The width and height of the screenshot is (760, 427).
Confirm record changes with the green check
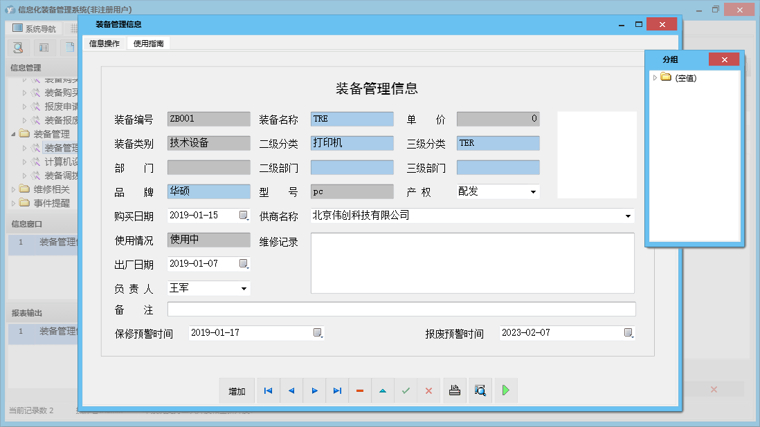coord(406,390)
